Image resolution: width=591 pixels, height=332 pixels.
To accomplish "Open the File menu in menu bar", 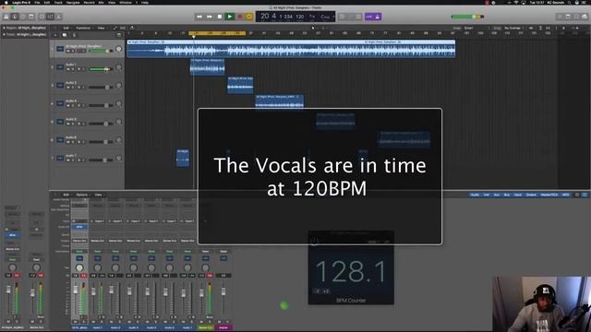I will click(37, 2).
